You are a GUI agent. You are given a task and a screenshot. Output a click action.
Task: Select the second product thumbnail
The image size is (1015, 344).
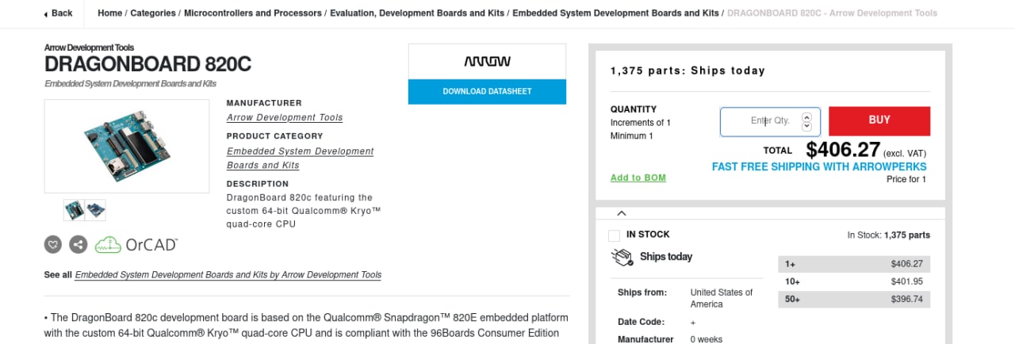click(95, 210)
